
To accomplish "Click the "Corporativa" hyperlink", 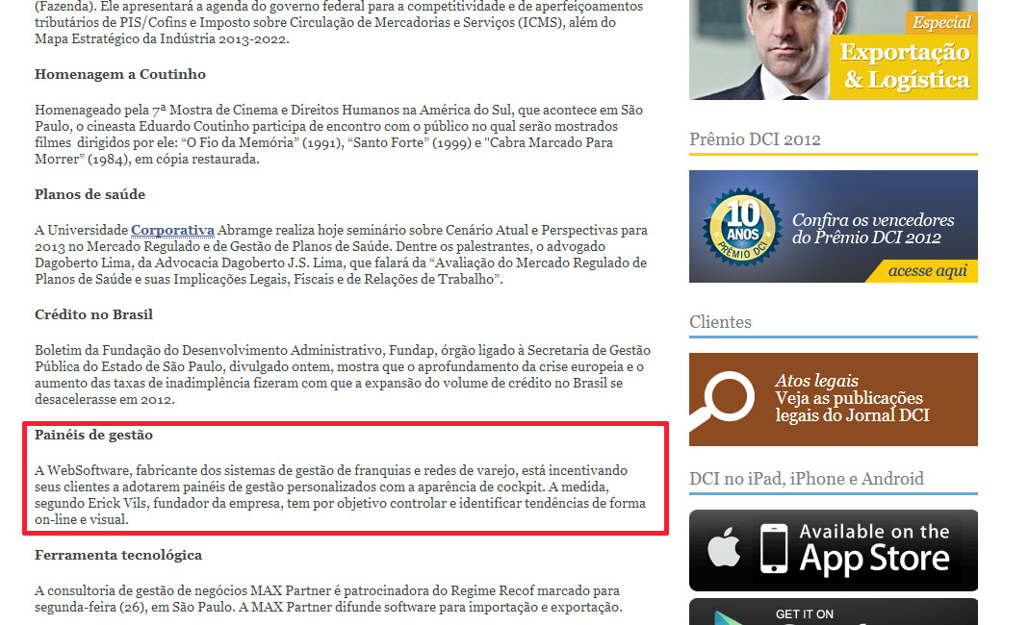I will click(x=172, y=230).
